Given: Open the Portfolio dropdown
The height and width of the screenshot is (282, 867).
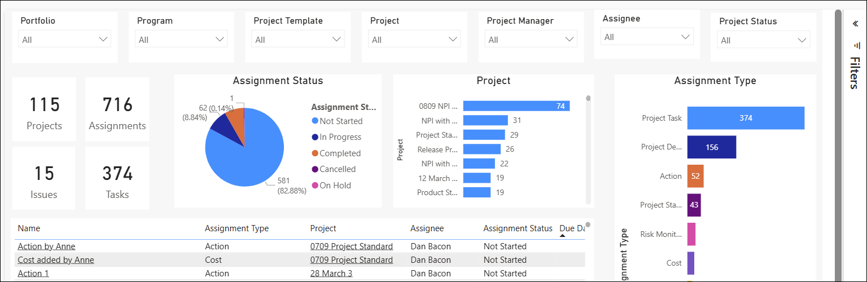Looking at the screenshot, I should (64, 39).
